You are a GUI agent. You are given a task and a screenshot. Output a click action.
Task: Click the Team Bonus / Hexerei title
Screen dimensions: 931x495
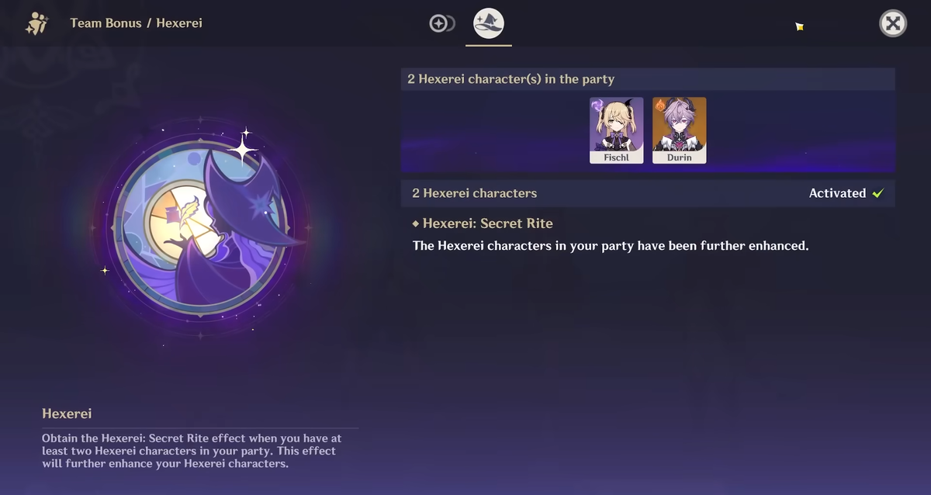[136, 23]
